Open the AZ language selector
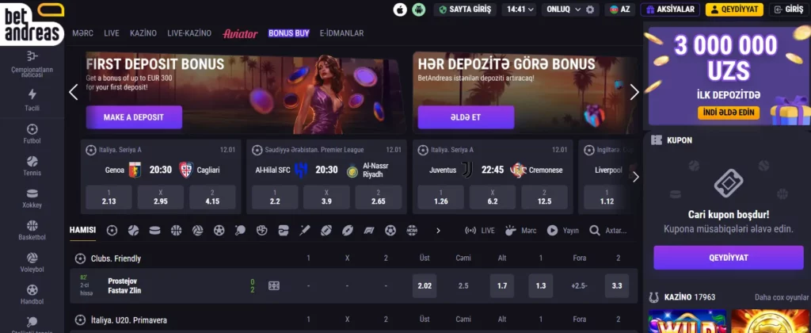 pyautogui.click(x=619, y=10)
